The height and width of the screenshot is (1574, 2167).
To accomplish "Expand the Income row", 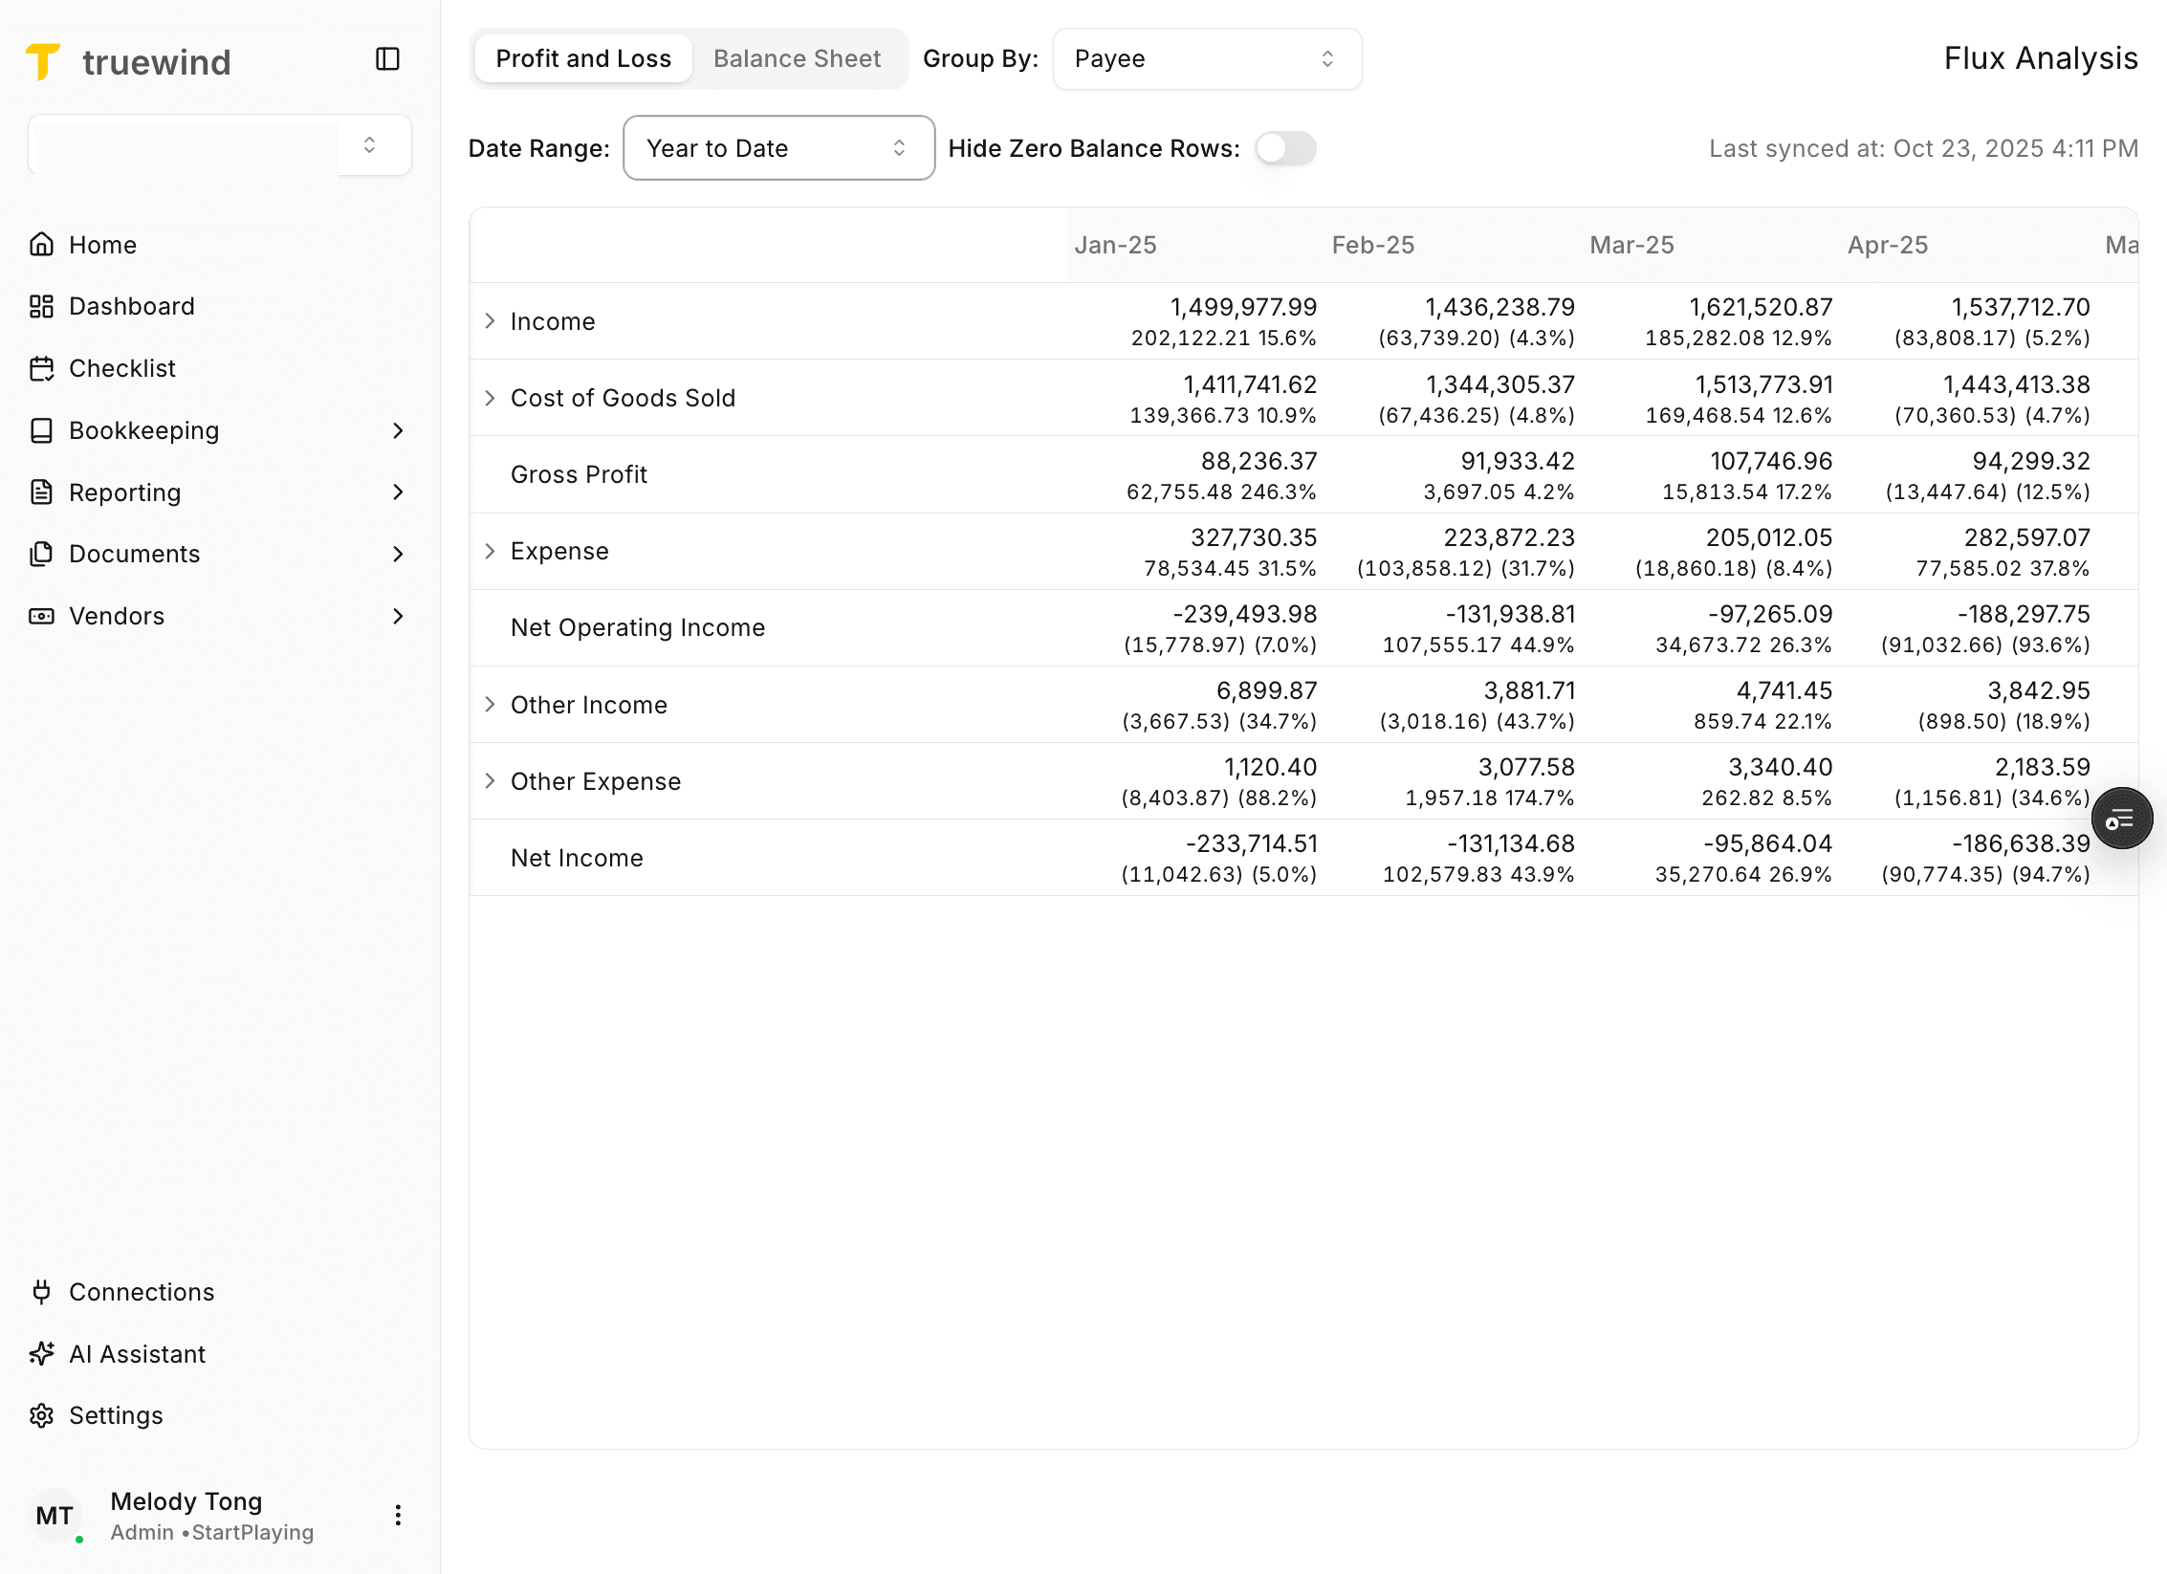I will click(x=491, y=321).
